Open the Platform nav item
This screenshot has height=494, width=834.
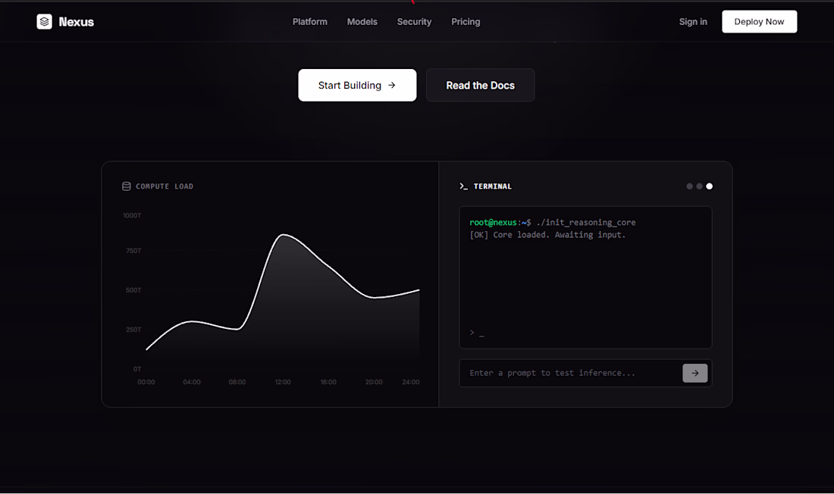coord(309,22)
